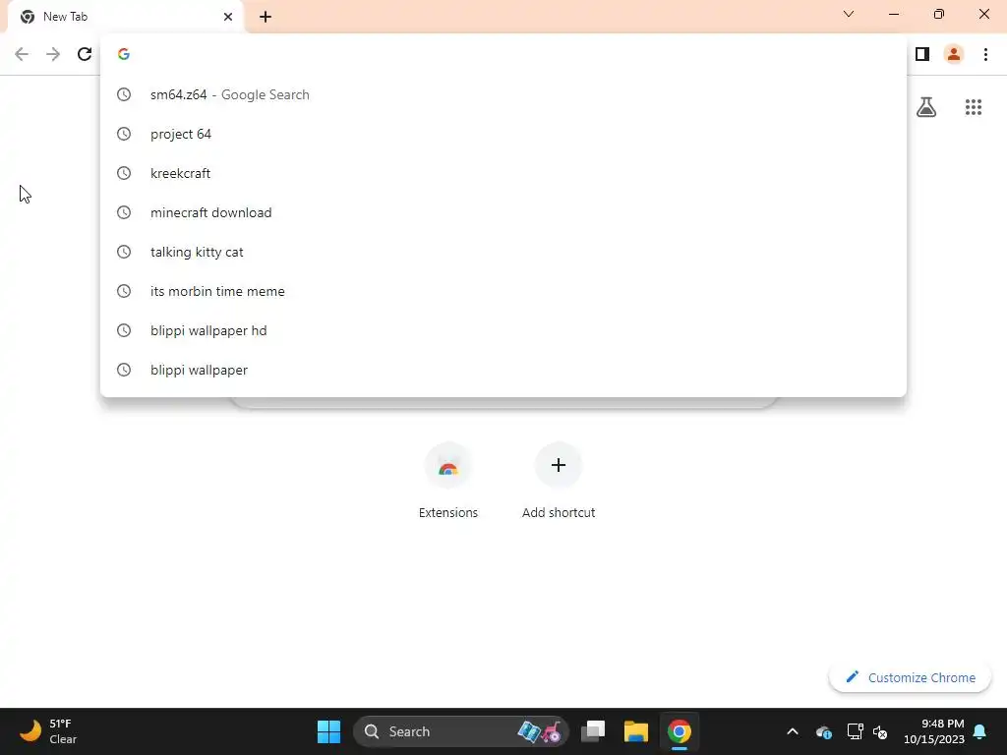
Task: Click the network tray icon
Action: [x=855, y=731]
